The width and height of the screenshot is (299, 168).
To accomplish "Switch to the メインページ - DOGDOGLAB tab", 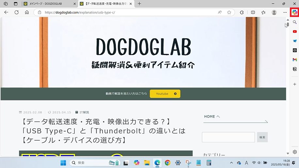I will [x=49, y=4].
